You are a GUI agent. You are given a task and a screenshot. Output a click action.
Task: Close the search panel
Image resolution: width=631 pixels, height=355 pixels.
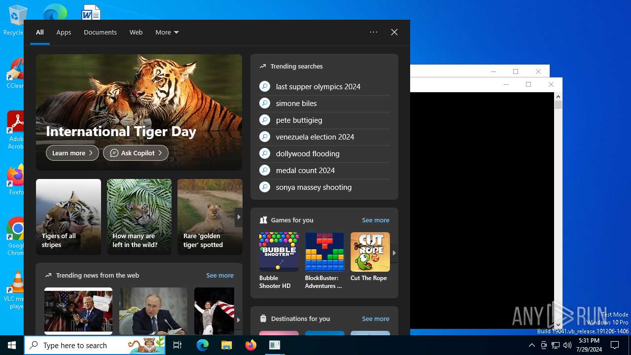[394, 32]
